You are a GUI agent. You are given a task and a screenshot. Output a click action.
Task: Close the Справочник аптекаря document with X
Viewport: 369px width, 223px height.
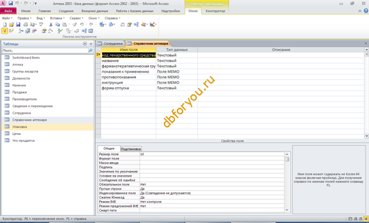point(365,44)
